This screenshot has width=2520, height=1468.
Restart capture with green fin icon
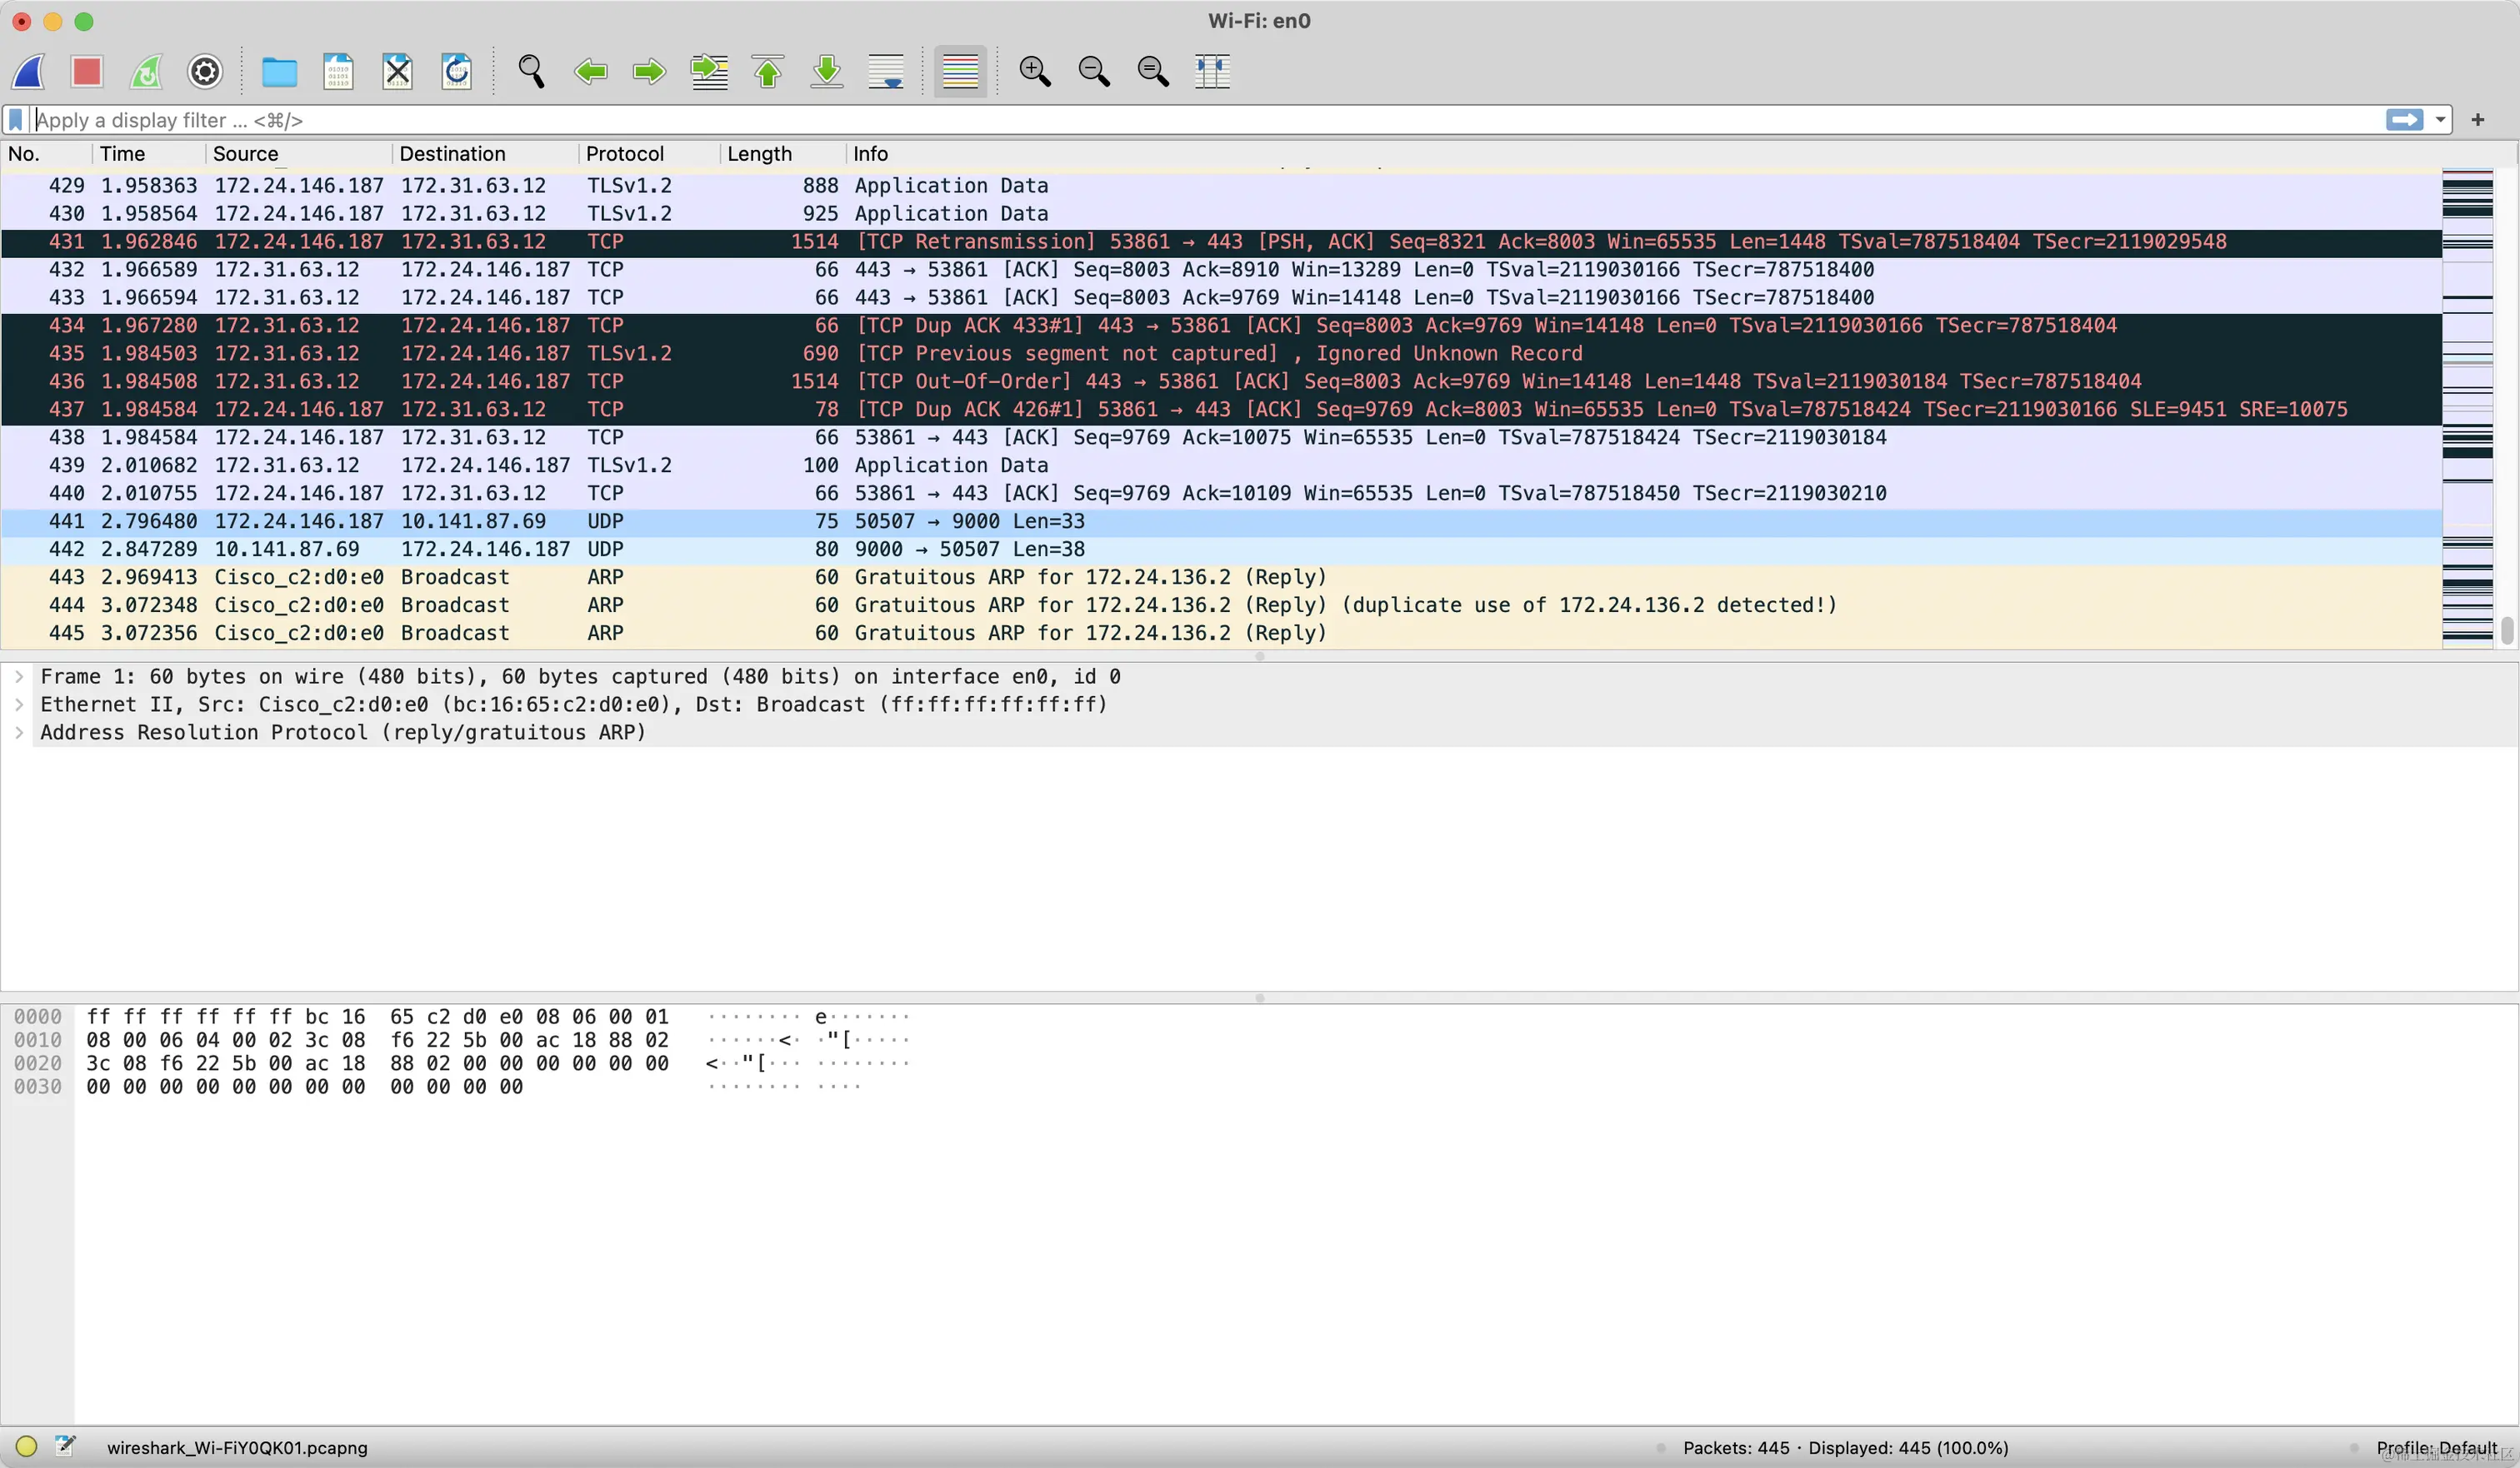[x=146, y=71]
